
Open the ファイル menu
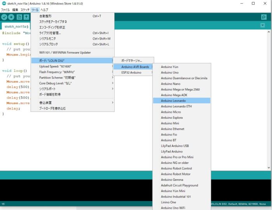pos(5,10)
